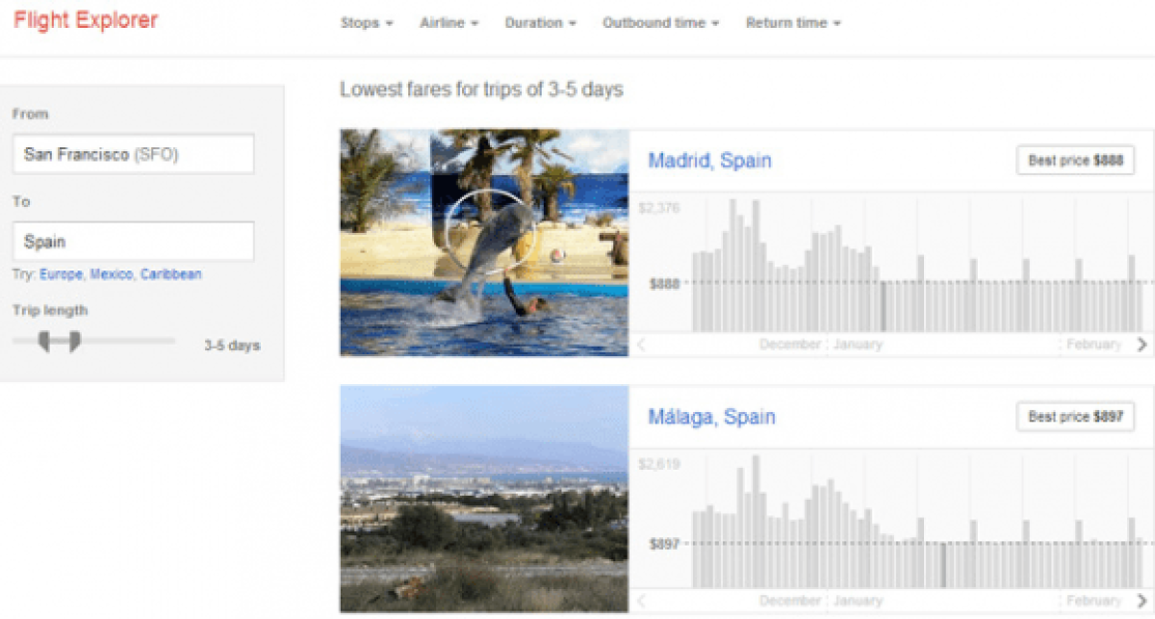Click the Madrid dolphin photo thumbnail

tap(483, 243)
